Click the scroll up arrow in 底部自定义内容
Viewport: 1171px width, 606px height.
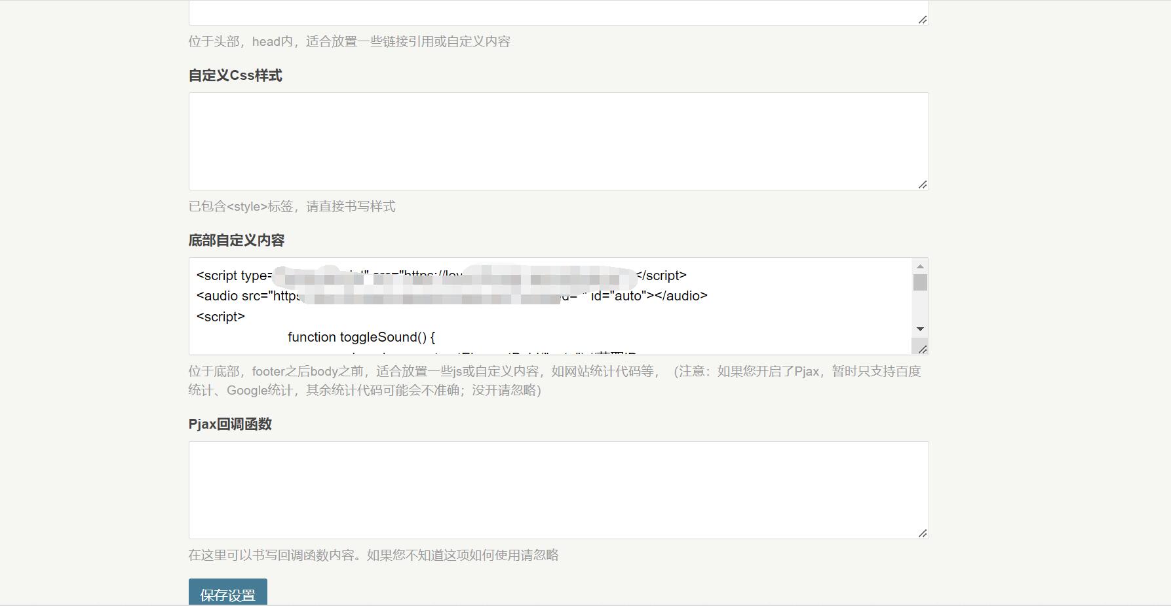[x=920, y=266]
